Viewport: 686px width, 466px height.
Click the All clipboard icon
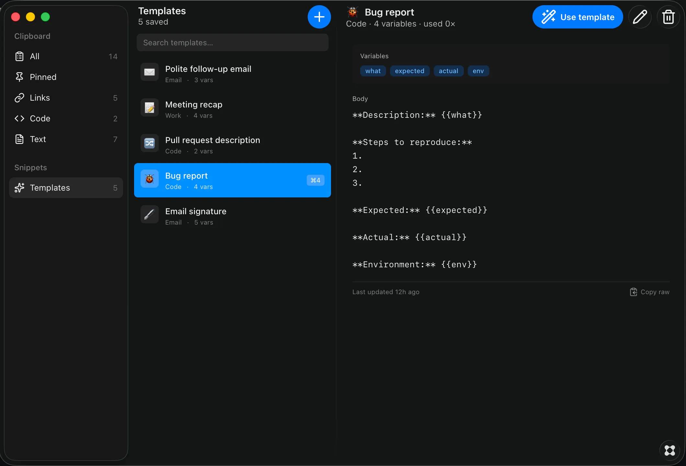pyautogui.click(x=19, y=56)
